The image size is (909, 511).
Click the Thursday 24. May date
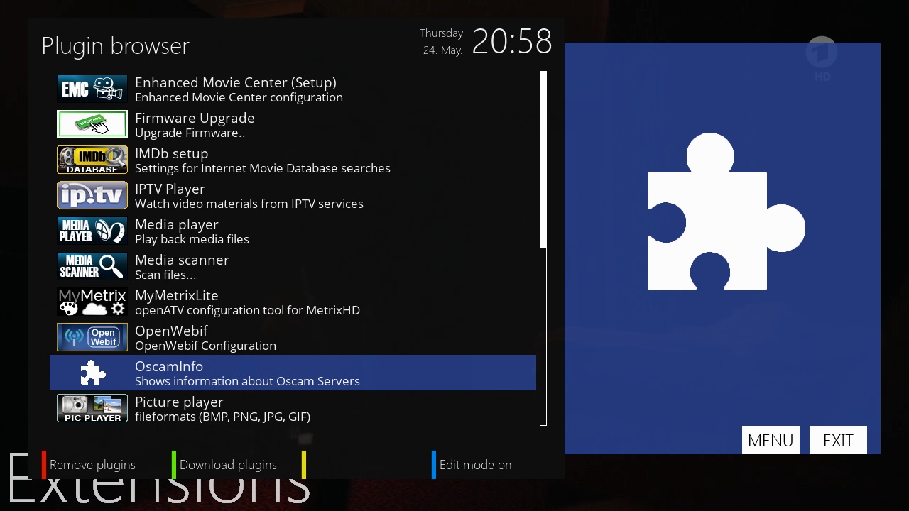click(442, 42)
